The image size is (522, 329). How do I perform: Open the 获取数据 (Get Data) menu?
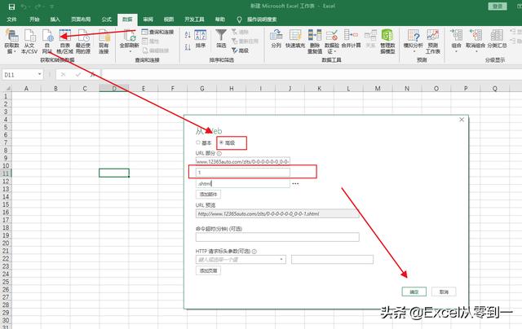(x=11, y=42)
